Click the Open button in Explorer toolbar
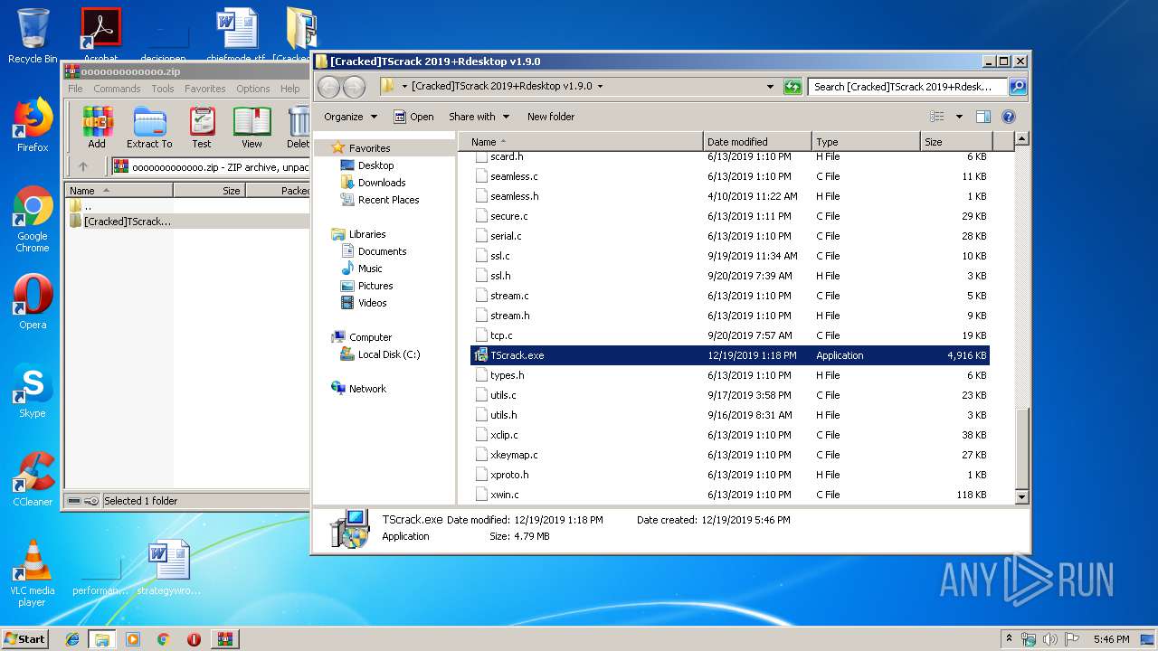 click(413, 117)
